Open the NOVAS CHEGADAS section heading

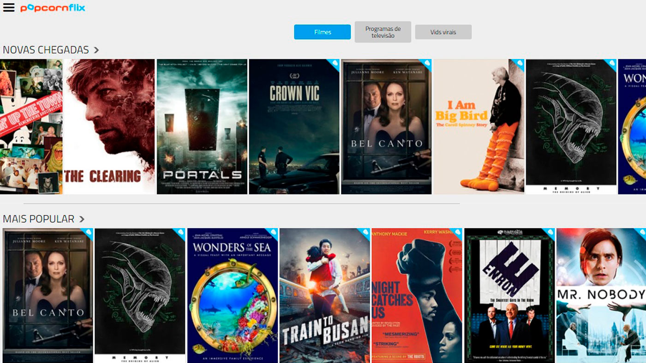[x=46, y=50]
